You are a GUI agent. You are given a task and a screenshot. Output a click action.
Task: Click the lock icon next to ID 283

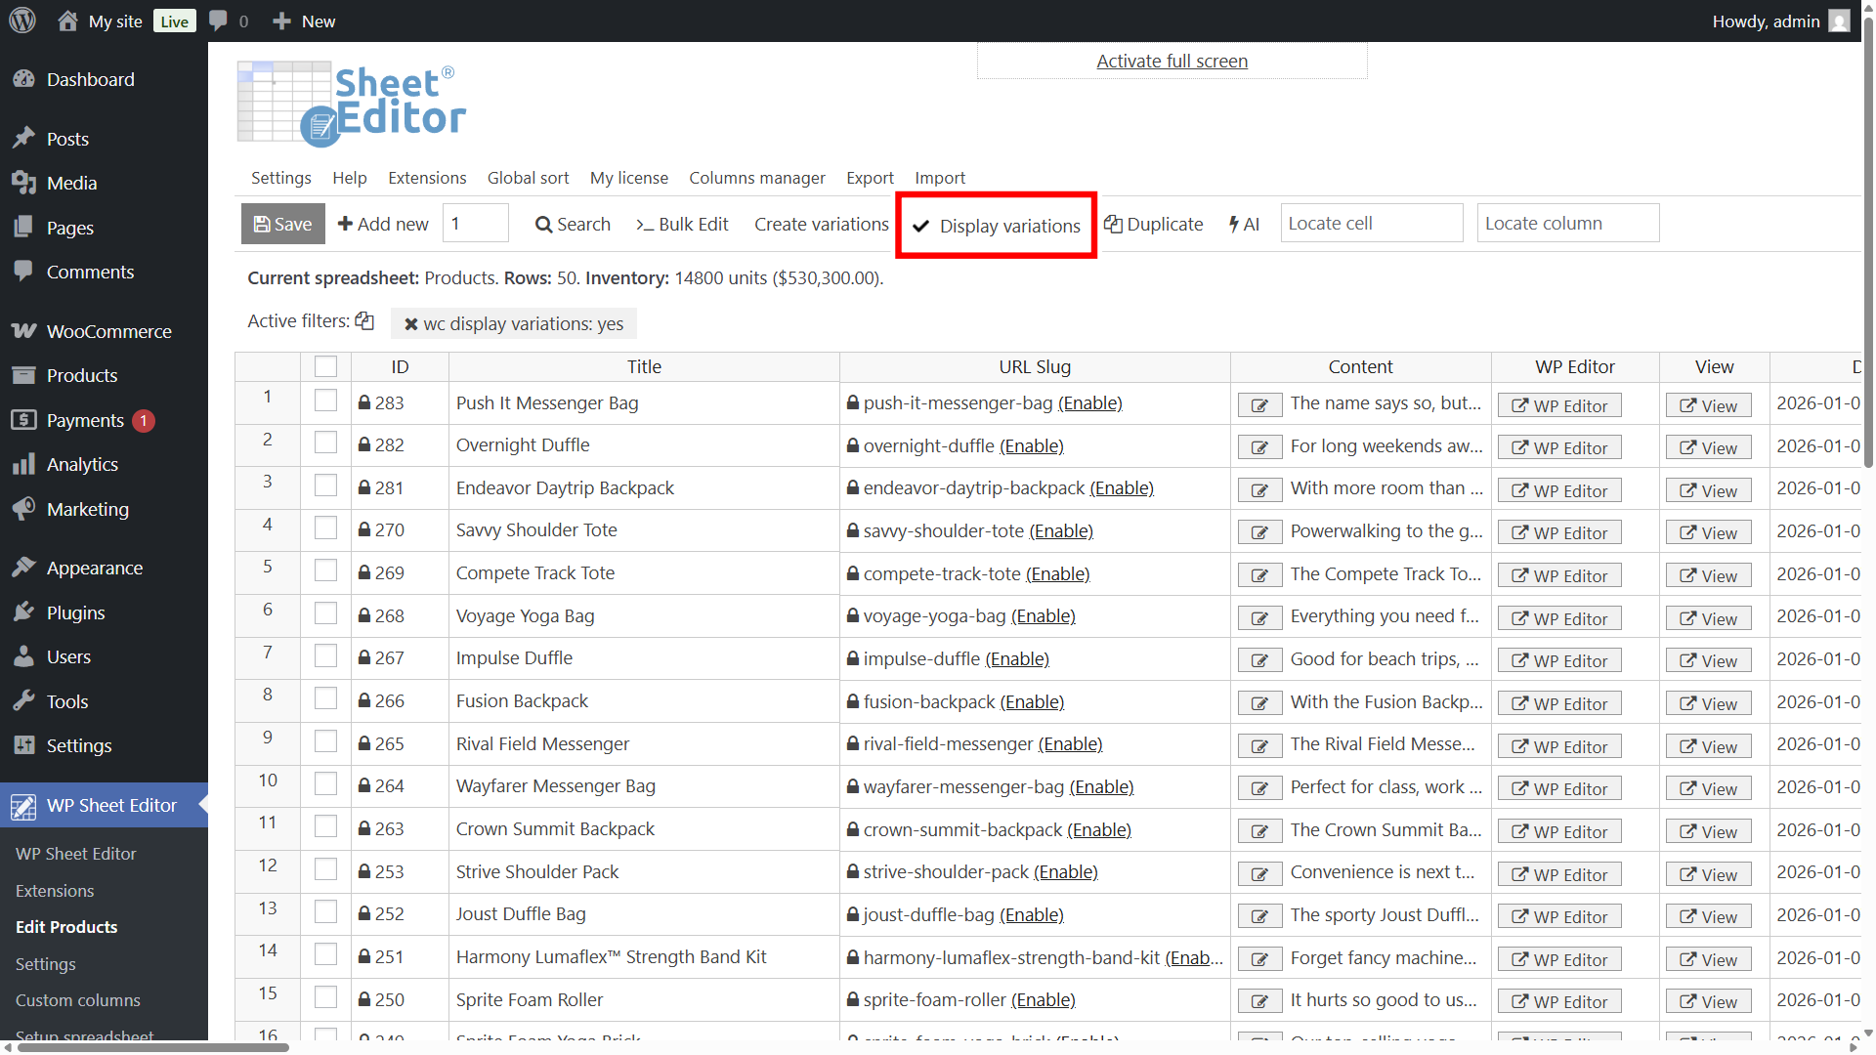(364, 402)
